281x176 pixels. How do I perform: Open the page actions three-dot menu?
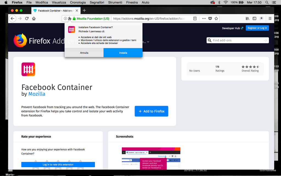tap(204, 18)
